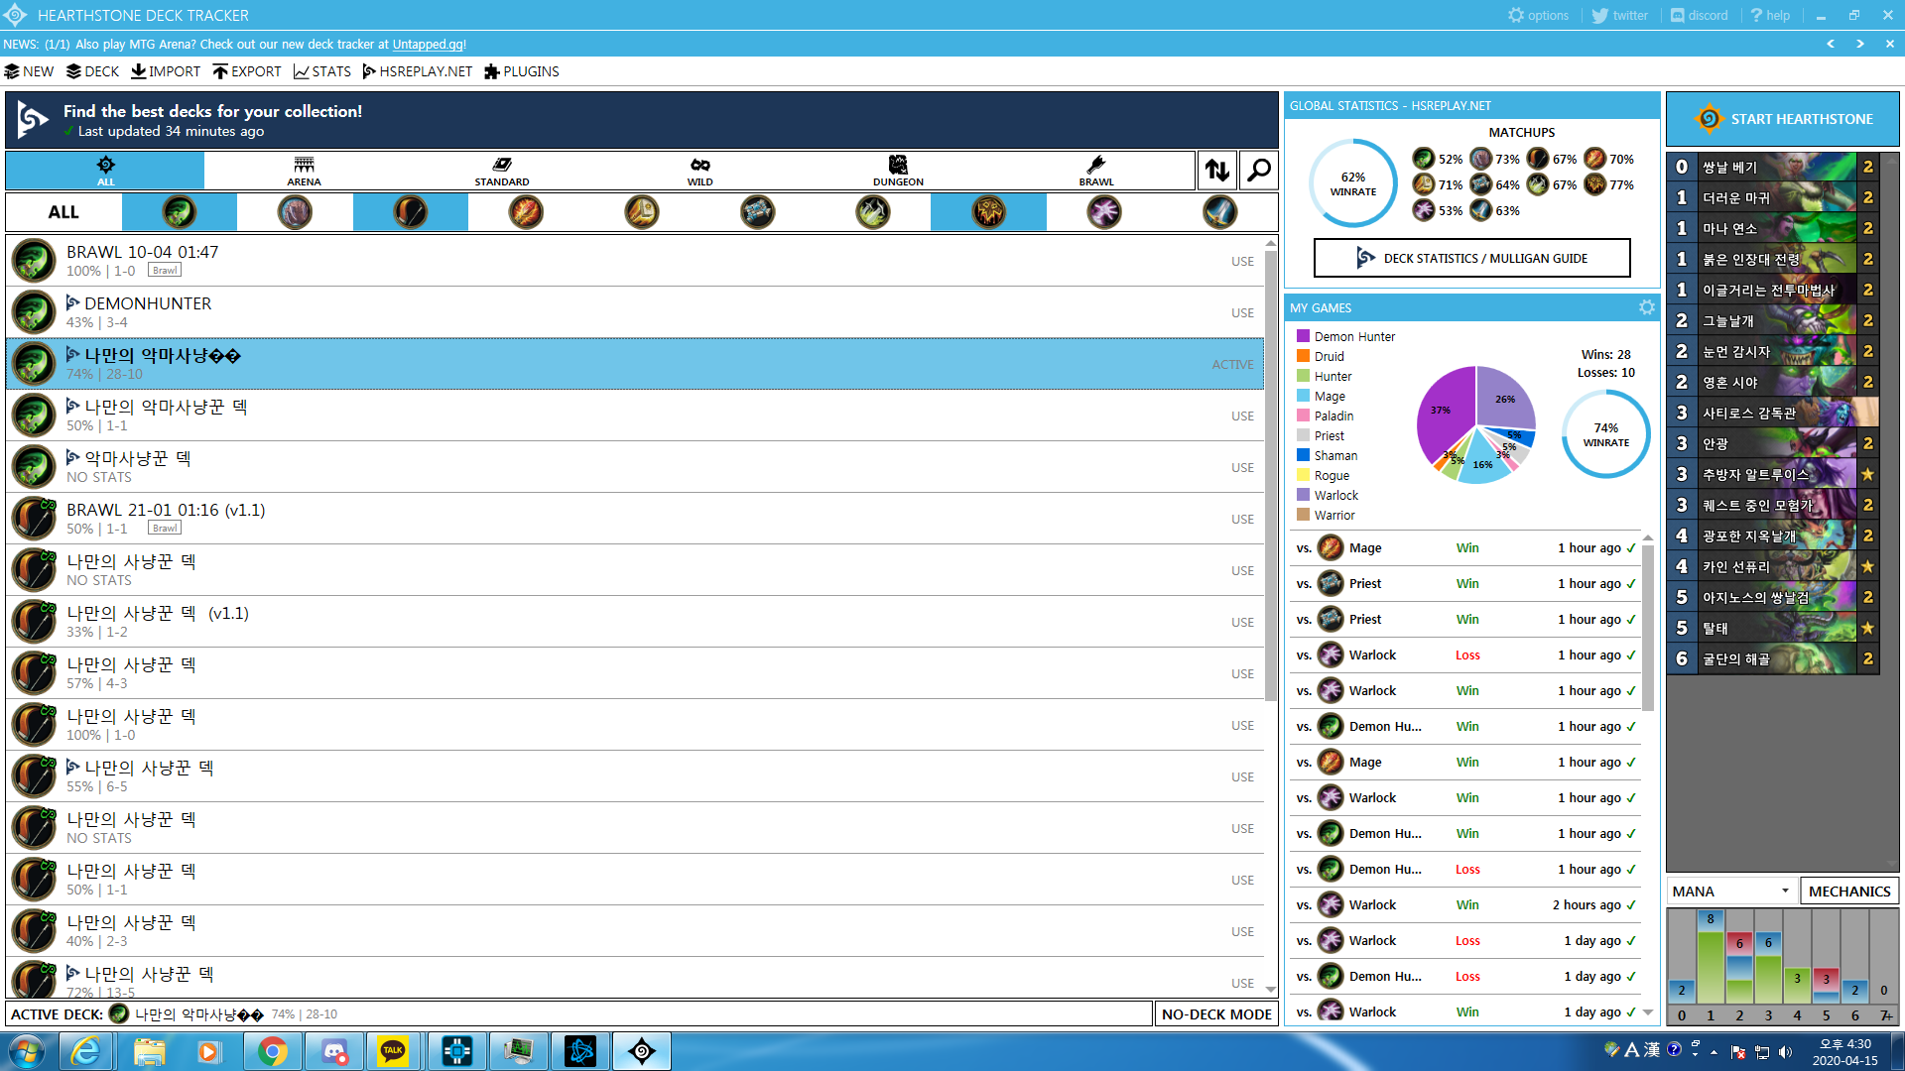Go to the previous news item arrow
This screenshot has width=1905, height=1071.
[x=1831, y=44]
